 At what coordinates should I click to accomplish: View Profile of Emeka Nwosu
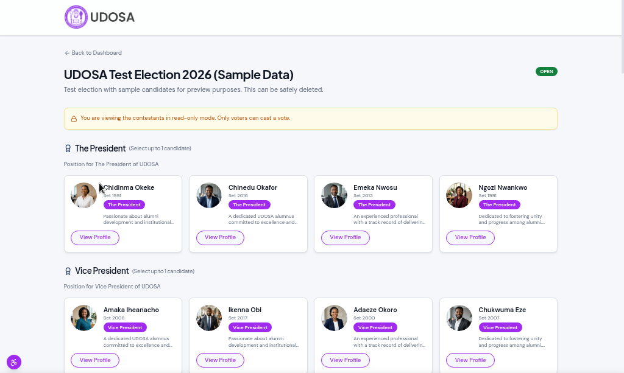tap(346, 237)
